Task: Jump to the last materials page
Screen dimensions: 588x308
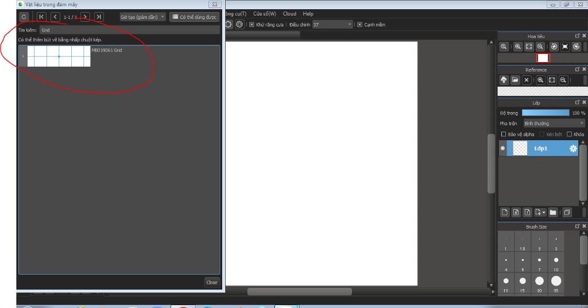Action: pyautogui.click(x=99, y=17)
